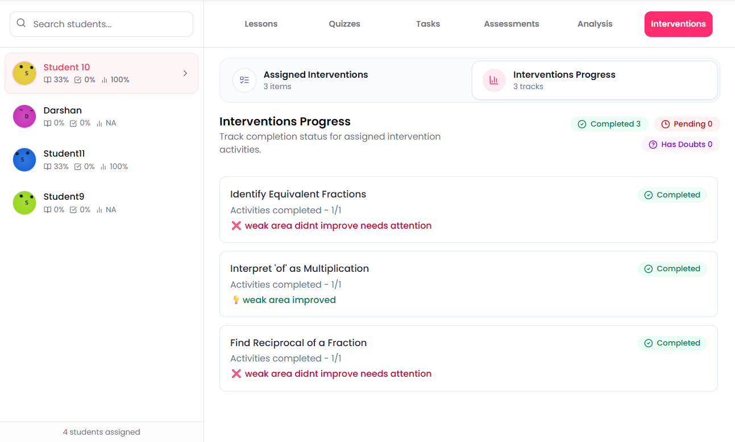
Task: Go to the Analysis tab
Action: [595, 24]
